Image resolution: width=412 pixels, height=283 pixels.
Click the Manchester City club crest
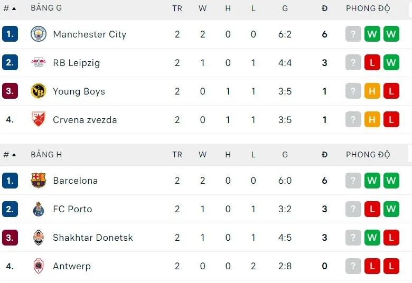pos(39,34)
